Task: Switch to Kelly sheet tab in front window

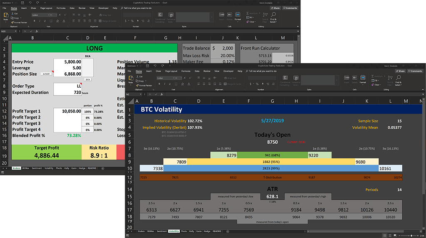Action: [192, 231]
